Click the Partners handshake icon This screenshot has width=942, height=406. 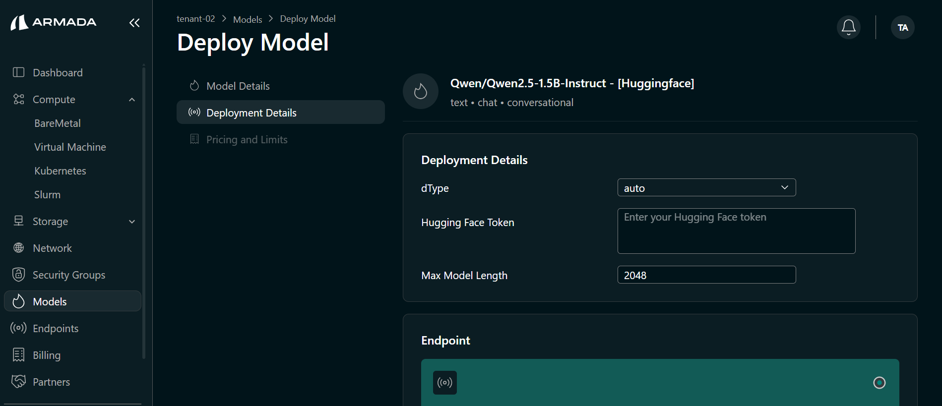coord(18,382)
